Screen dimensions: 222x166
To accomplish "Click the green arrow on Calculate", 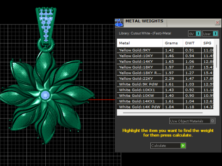I will click(x=183, y=146).
